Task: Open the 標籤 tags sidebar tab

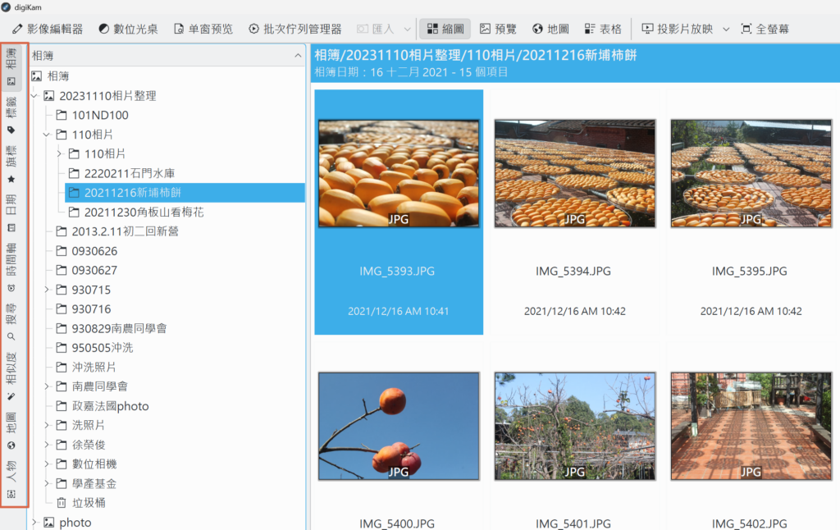Action: [x=11, y=115]
